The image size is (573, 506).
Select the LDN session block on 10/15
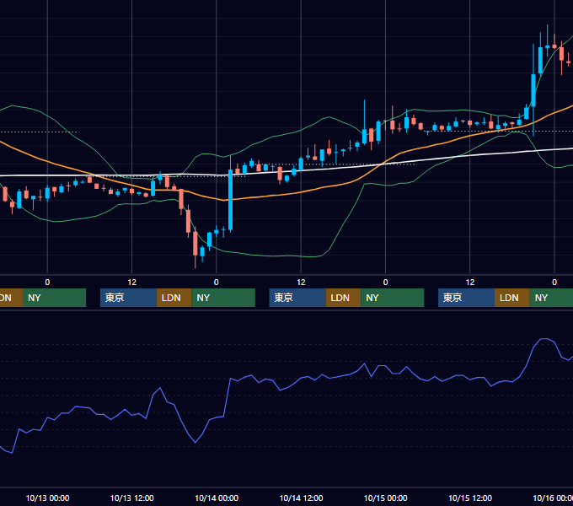[512, 298]
